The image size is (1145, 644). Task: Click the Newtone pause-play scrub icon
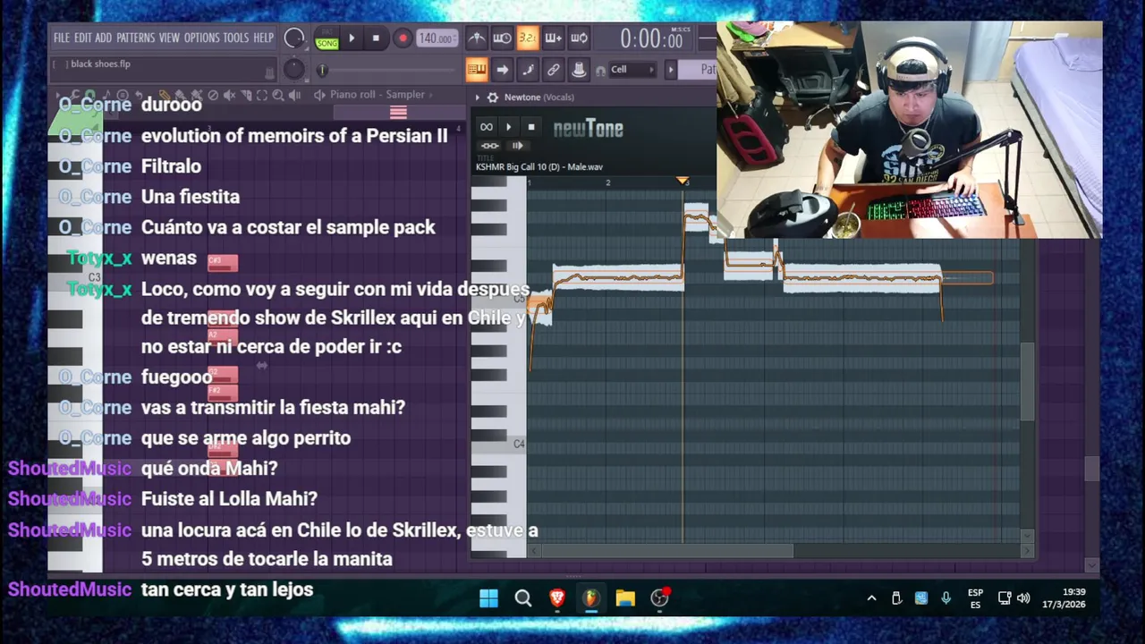point(517,146)
